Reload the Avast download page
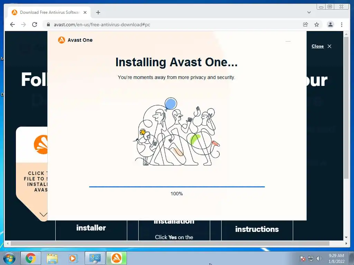 pyautogui.click(x=35, y=24)
